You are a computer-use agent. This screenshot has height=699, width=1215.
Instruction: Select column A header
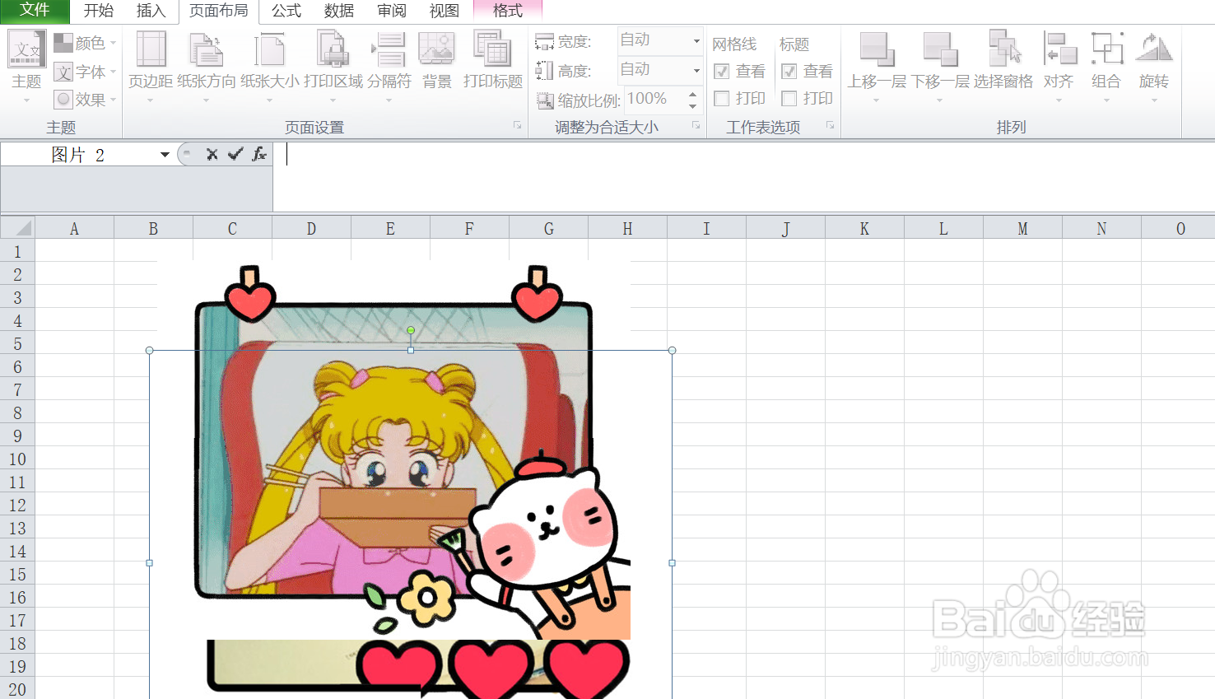[74, 228]
